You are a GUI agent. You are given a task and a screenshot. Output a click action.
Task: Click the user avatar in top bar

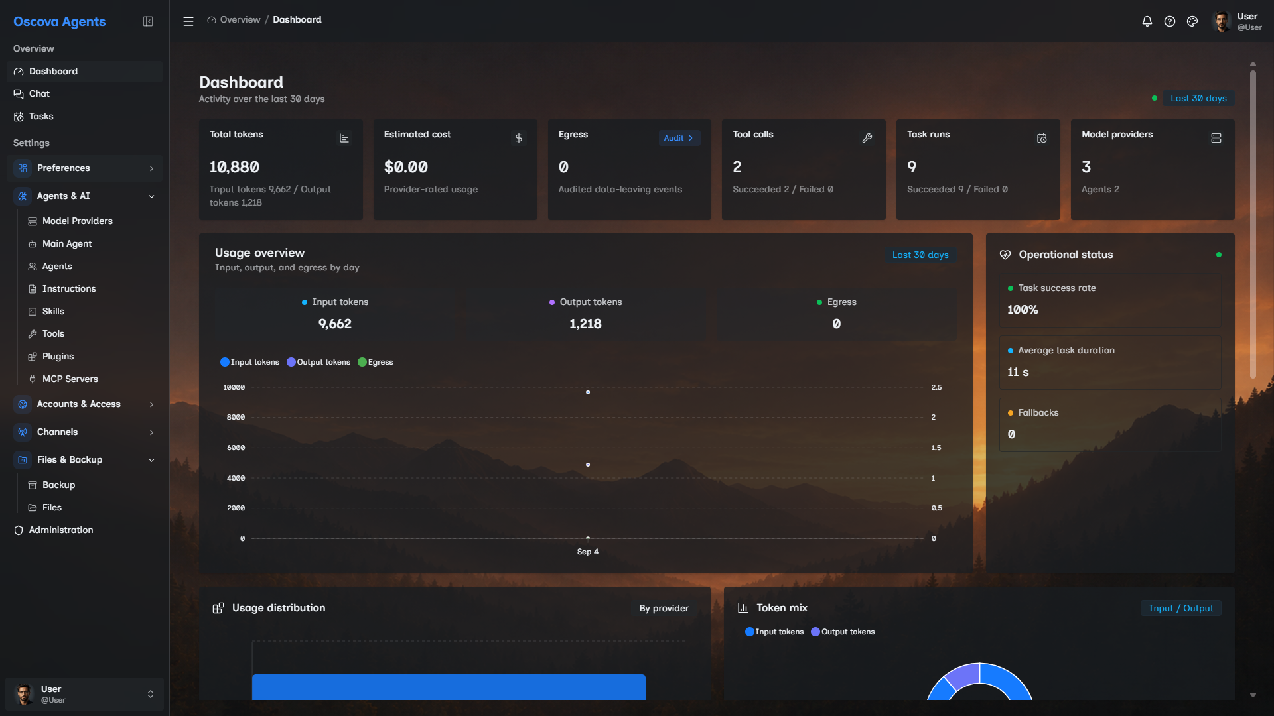tap(1221, 21)
